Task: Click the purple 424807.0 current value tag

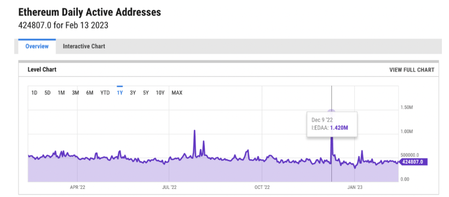Action: [x=413, y=162]
